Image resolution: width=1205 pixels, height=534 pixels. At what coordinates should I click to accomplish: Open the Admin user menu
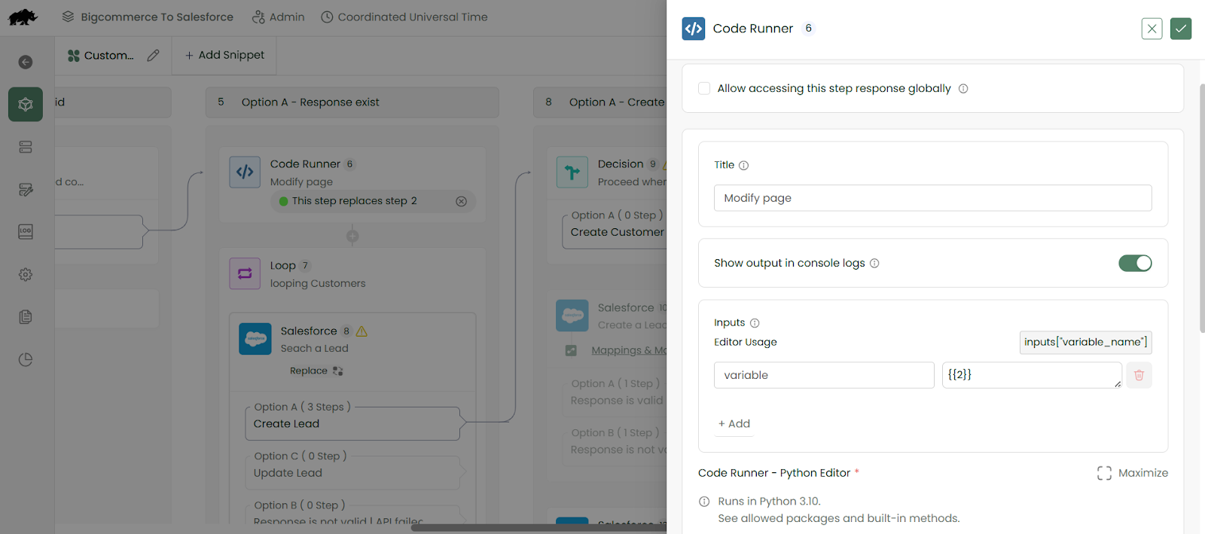279,17
